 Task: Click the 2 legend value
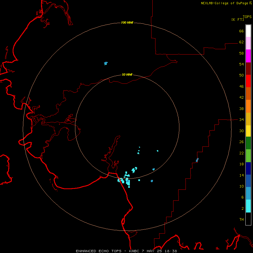(x=243, y=209)
